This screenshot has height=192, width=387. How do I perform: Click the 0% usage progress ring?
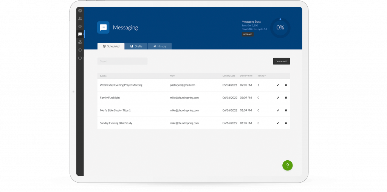[x=280, y=28]
